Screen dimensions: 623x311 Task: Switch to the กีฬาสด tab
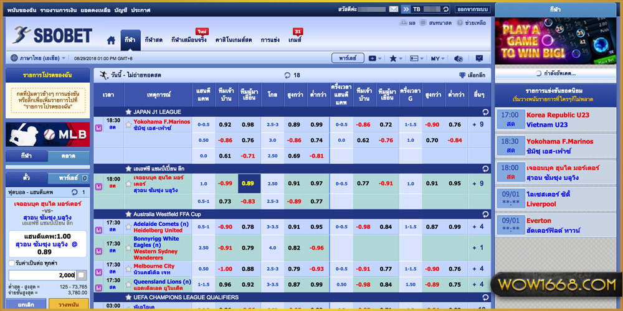click(153, 40)
